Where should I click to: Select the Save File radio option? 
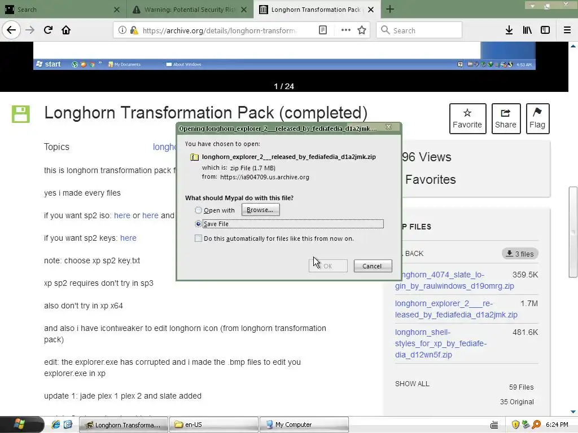(x=198, y=224)
